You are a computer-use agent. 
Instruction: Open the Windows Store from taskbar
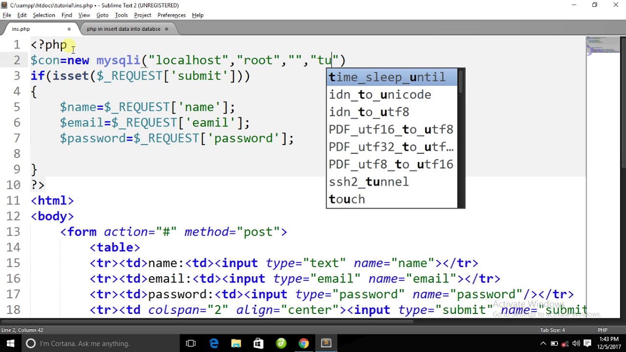tap(258, 343)
